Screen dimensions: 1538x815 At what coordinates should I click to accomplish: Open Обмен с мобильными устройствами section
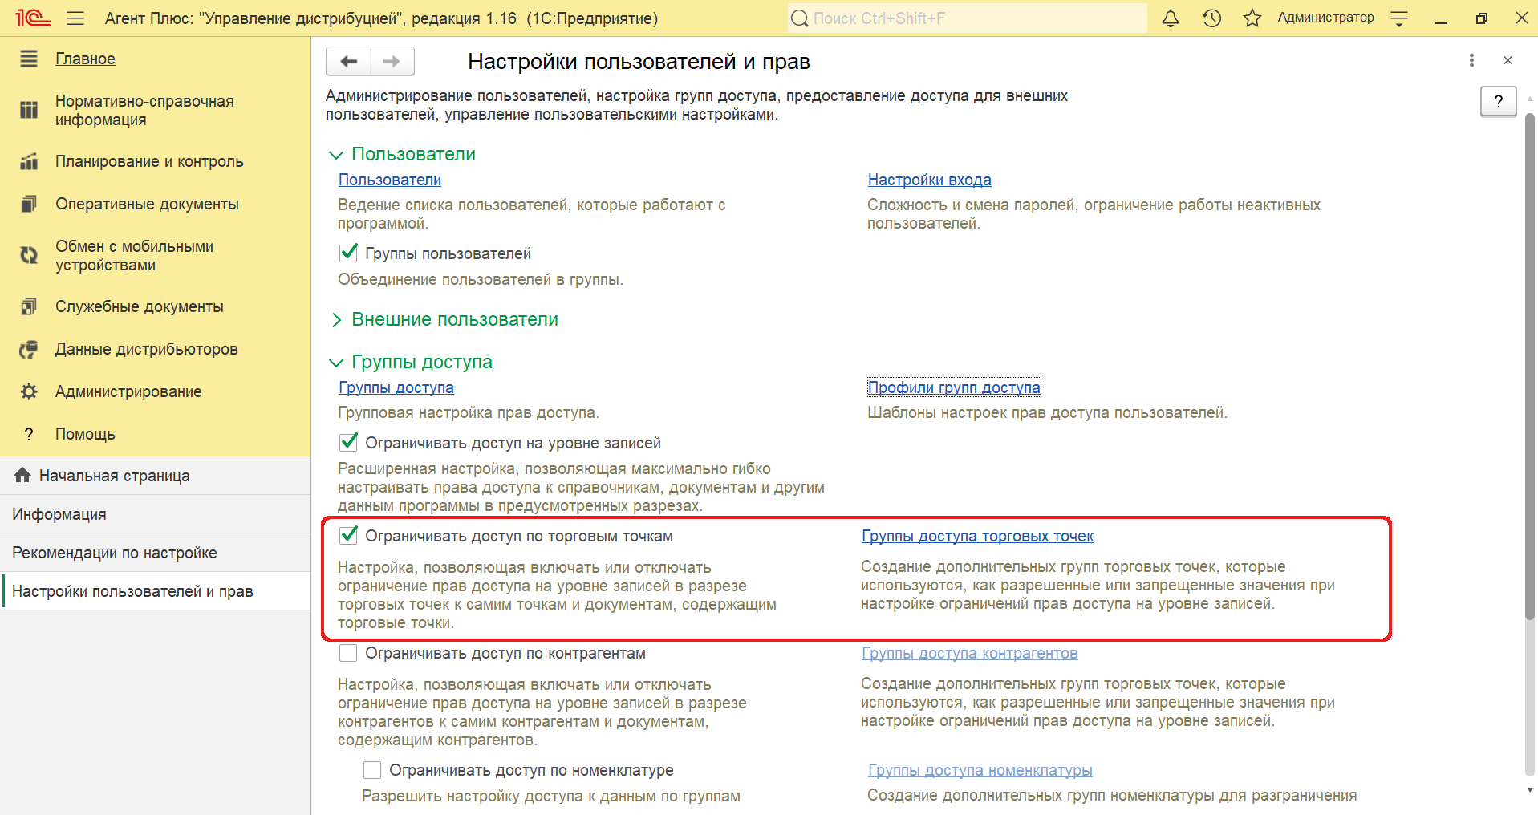pyautogui.click(x=134, y=255)
